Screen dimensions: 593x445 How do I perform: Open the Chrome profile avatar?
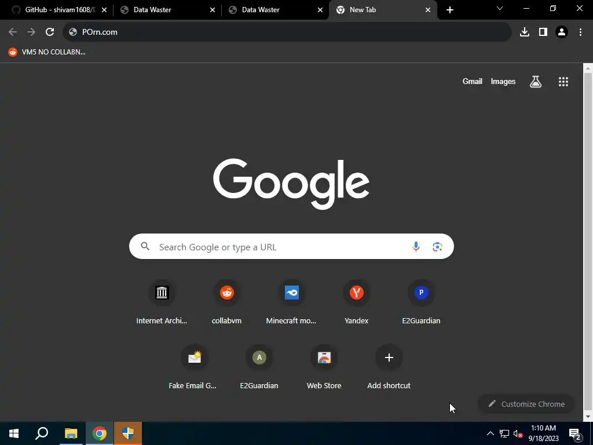pyautogui.click(x=562, y=32)
